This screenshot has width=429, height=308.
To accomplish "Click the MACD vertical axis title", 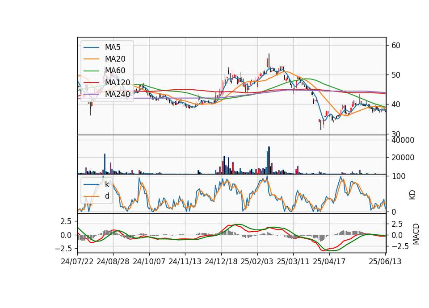I will 416,234.
